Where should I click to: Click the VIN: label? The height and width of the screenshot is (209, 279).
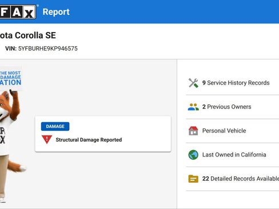[x=11, y=49]
